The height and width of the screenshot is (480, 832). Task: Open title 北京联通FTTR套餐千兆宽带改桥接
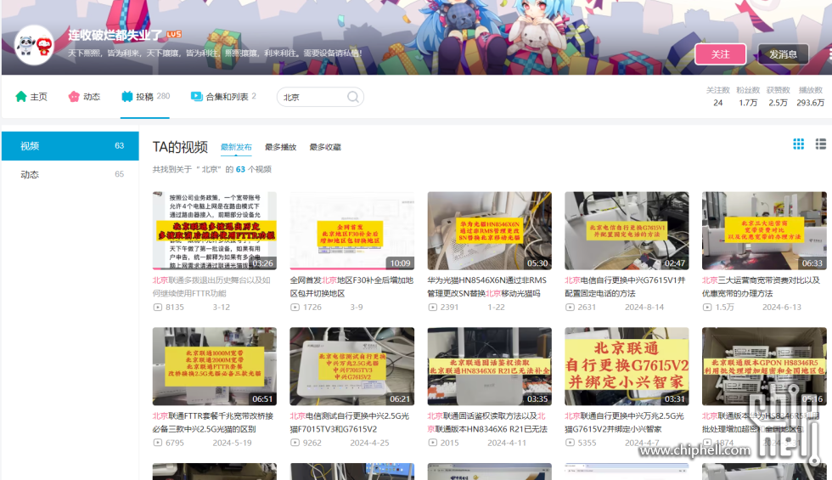click(x=213, y=422)
